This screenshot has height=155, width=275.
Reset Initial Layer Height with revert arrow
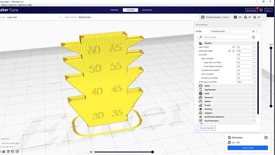tap(233, 51)
